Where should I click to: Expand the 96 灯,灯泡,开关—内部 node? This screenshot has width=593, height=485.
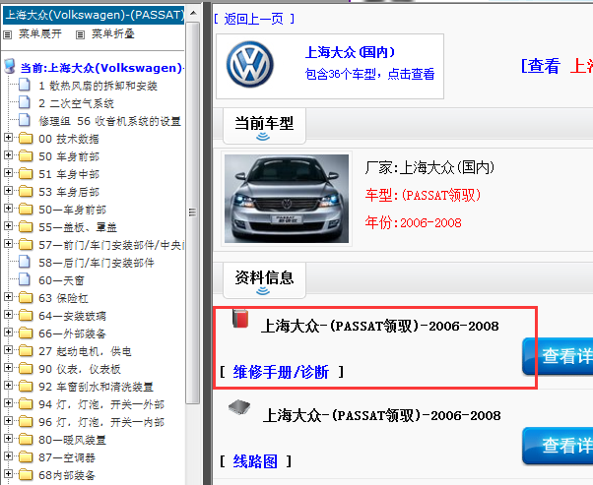pyautogui.click(x=8, y=420)
